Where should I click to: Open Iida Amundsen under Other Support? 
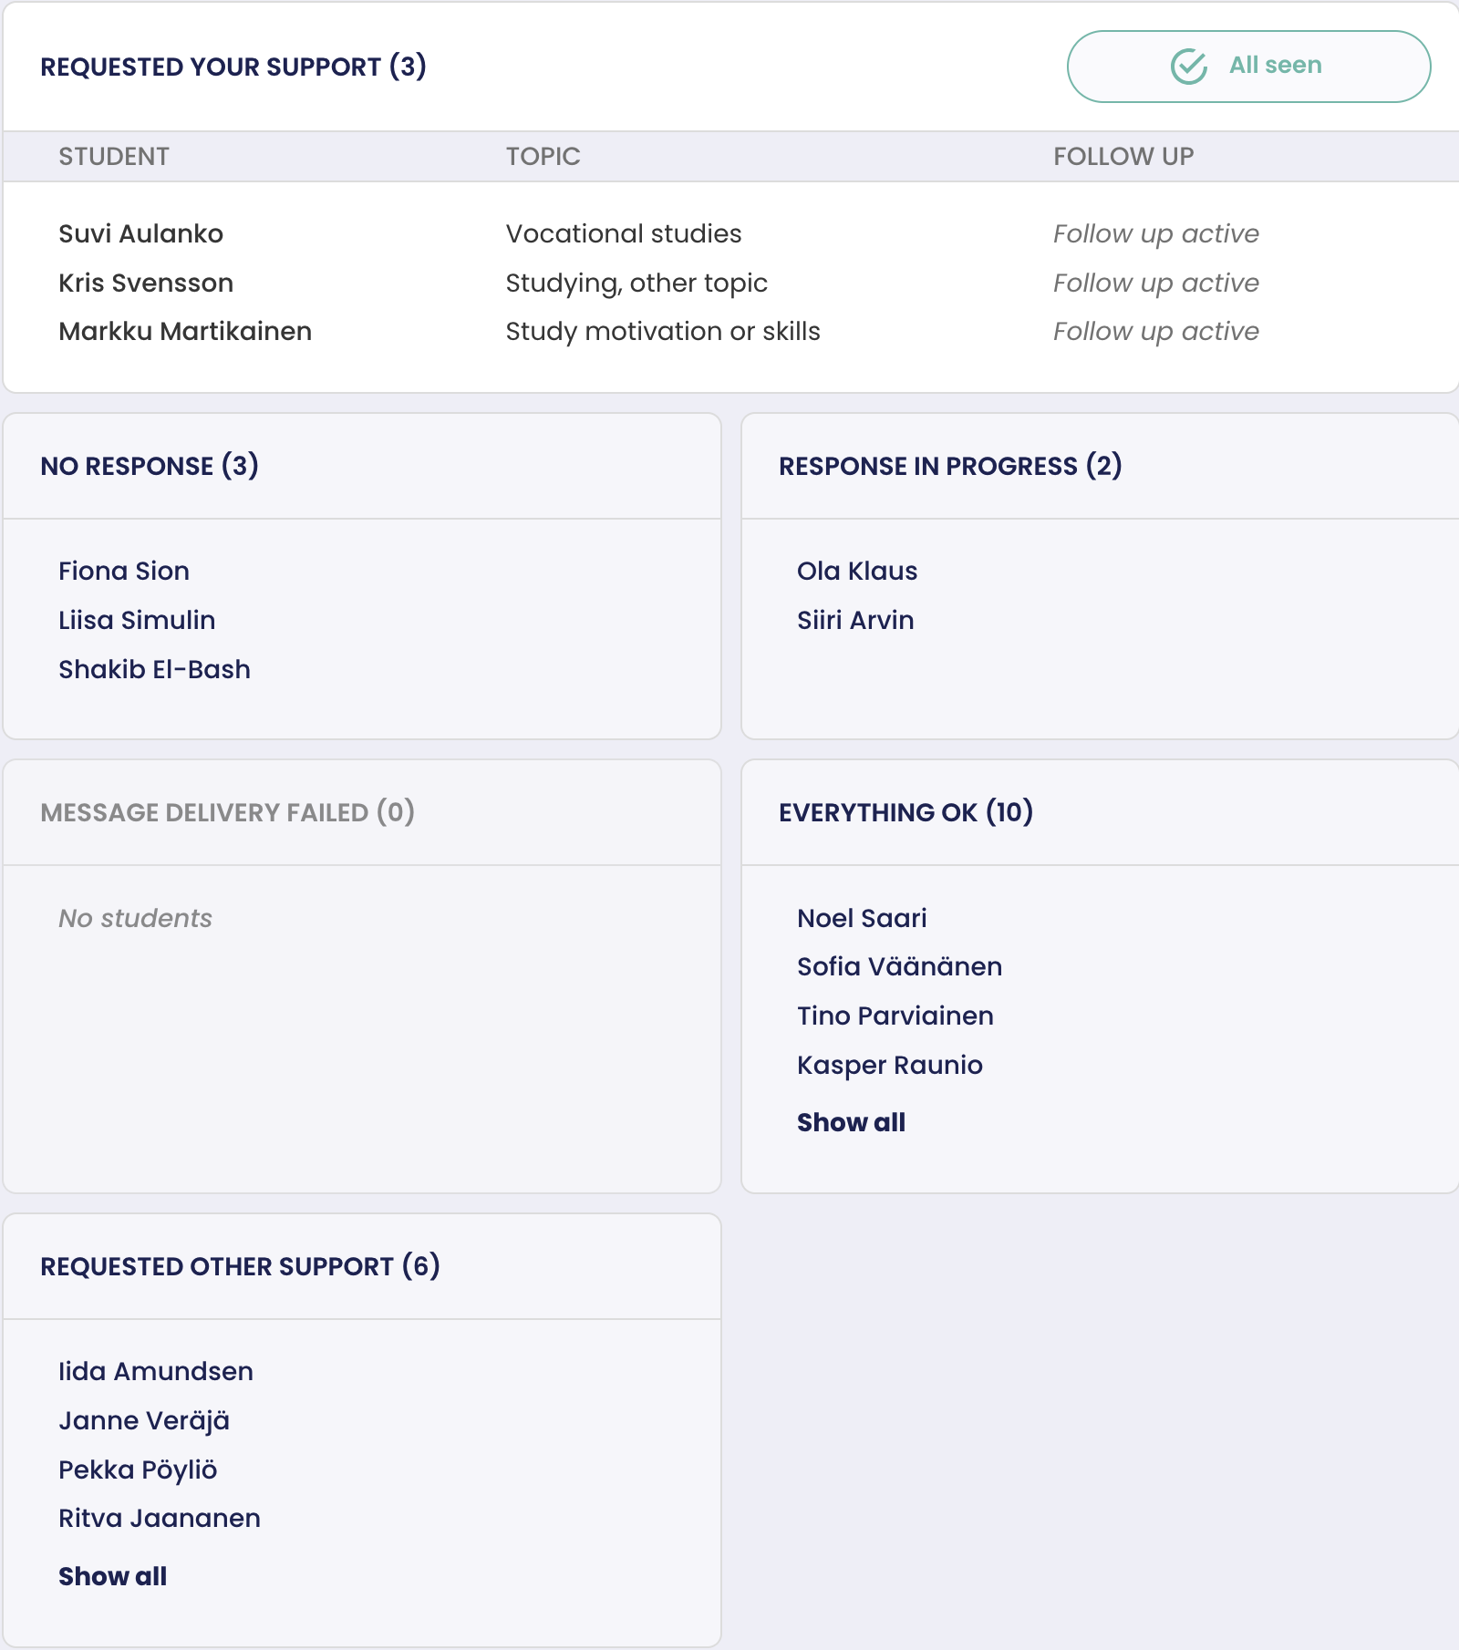coord(156,1372)
